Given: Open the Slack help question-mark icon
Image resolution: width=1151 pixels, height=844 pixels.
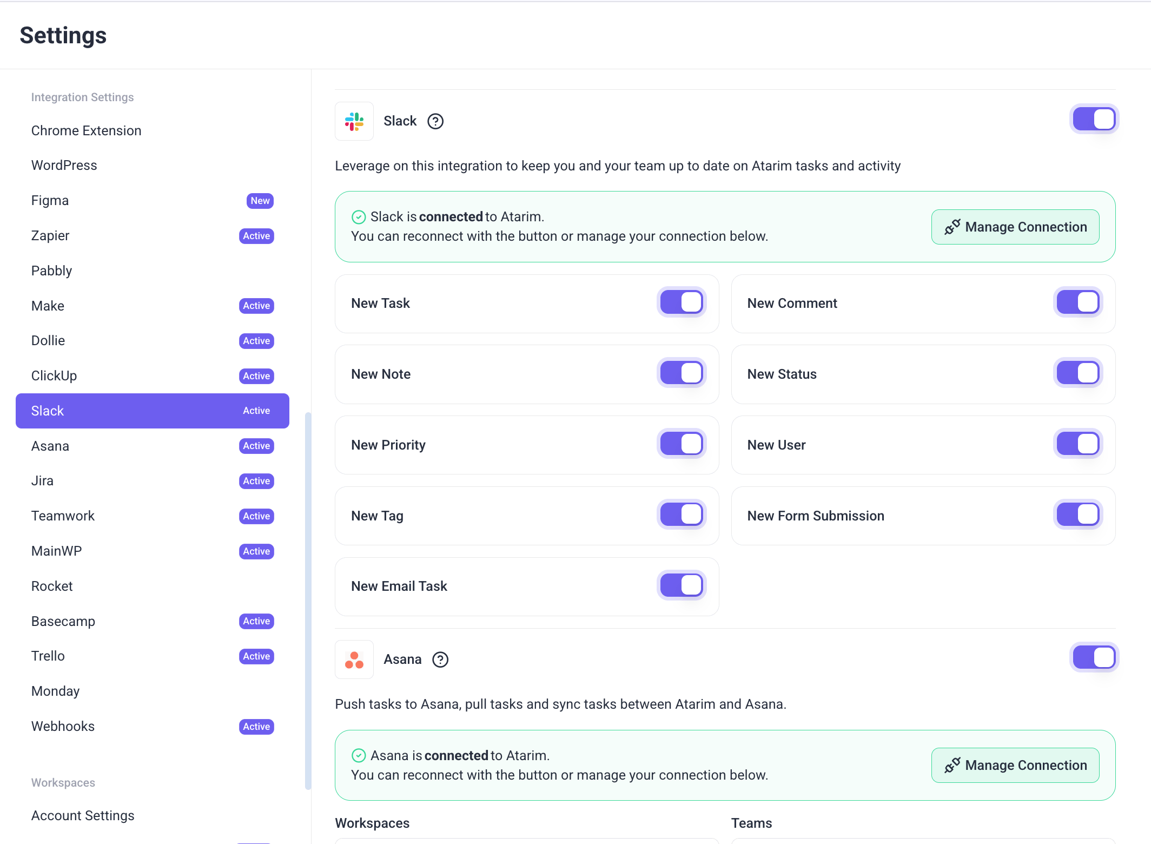Looking at the screenshot, I should coord(435,121).
